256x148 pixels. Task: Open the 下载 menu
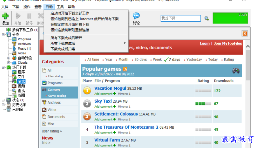pos(16,7)
